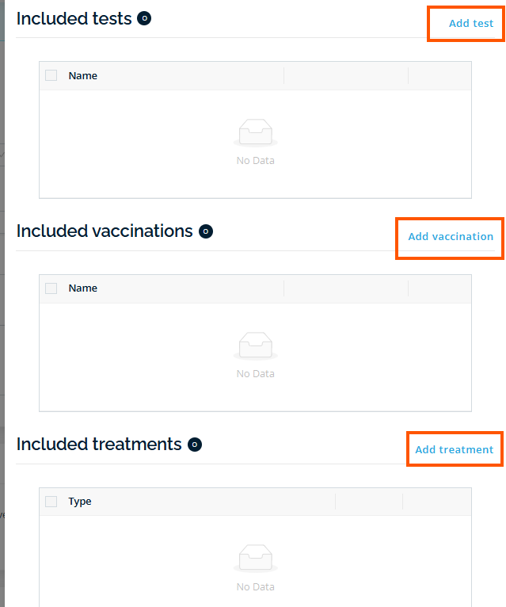
Task: Click Name column header in tests table
Action: pyautogui.click(x=83, y=76)
